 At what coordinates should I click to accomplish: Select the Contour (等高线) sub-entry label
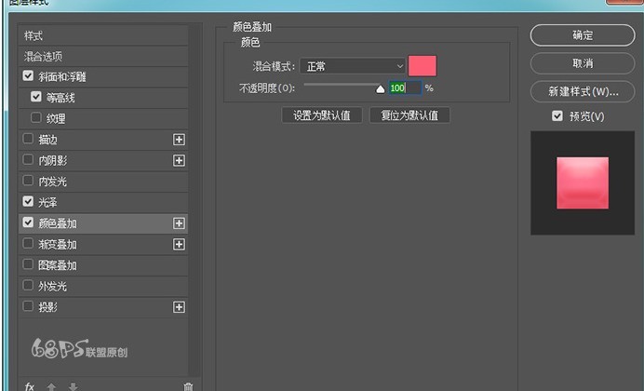(x=60, y=98)
